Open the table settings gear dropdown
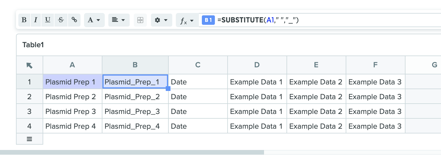 161,20
